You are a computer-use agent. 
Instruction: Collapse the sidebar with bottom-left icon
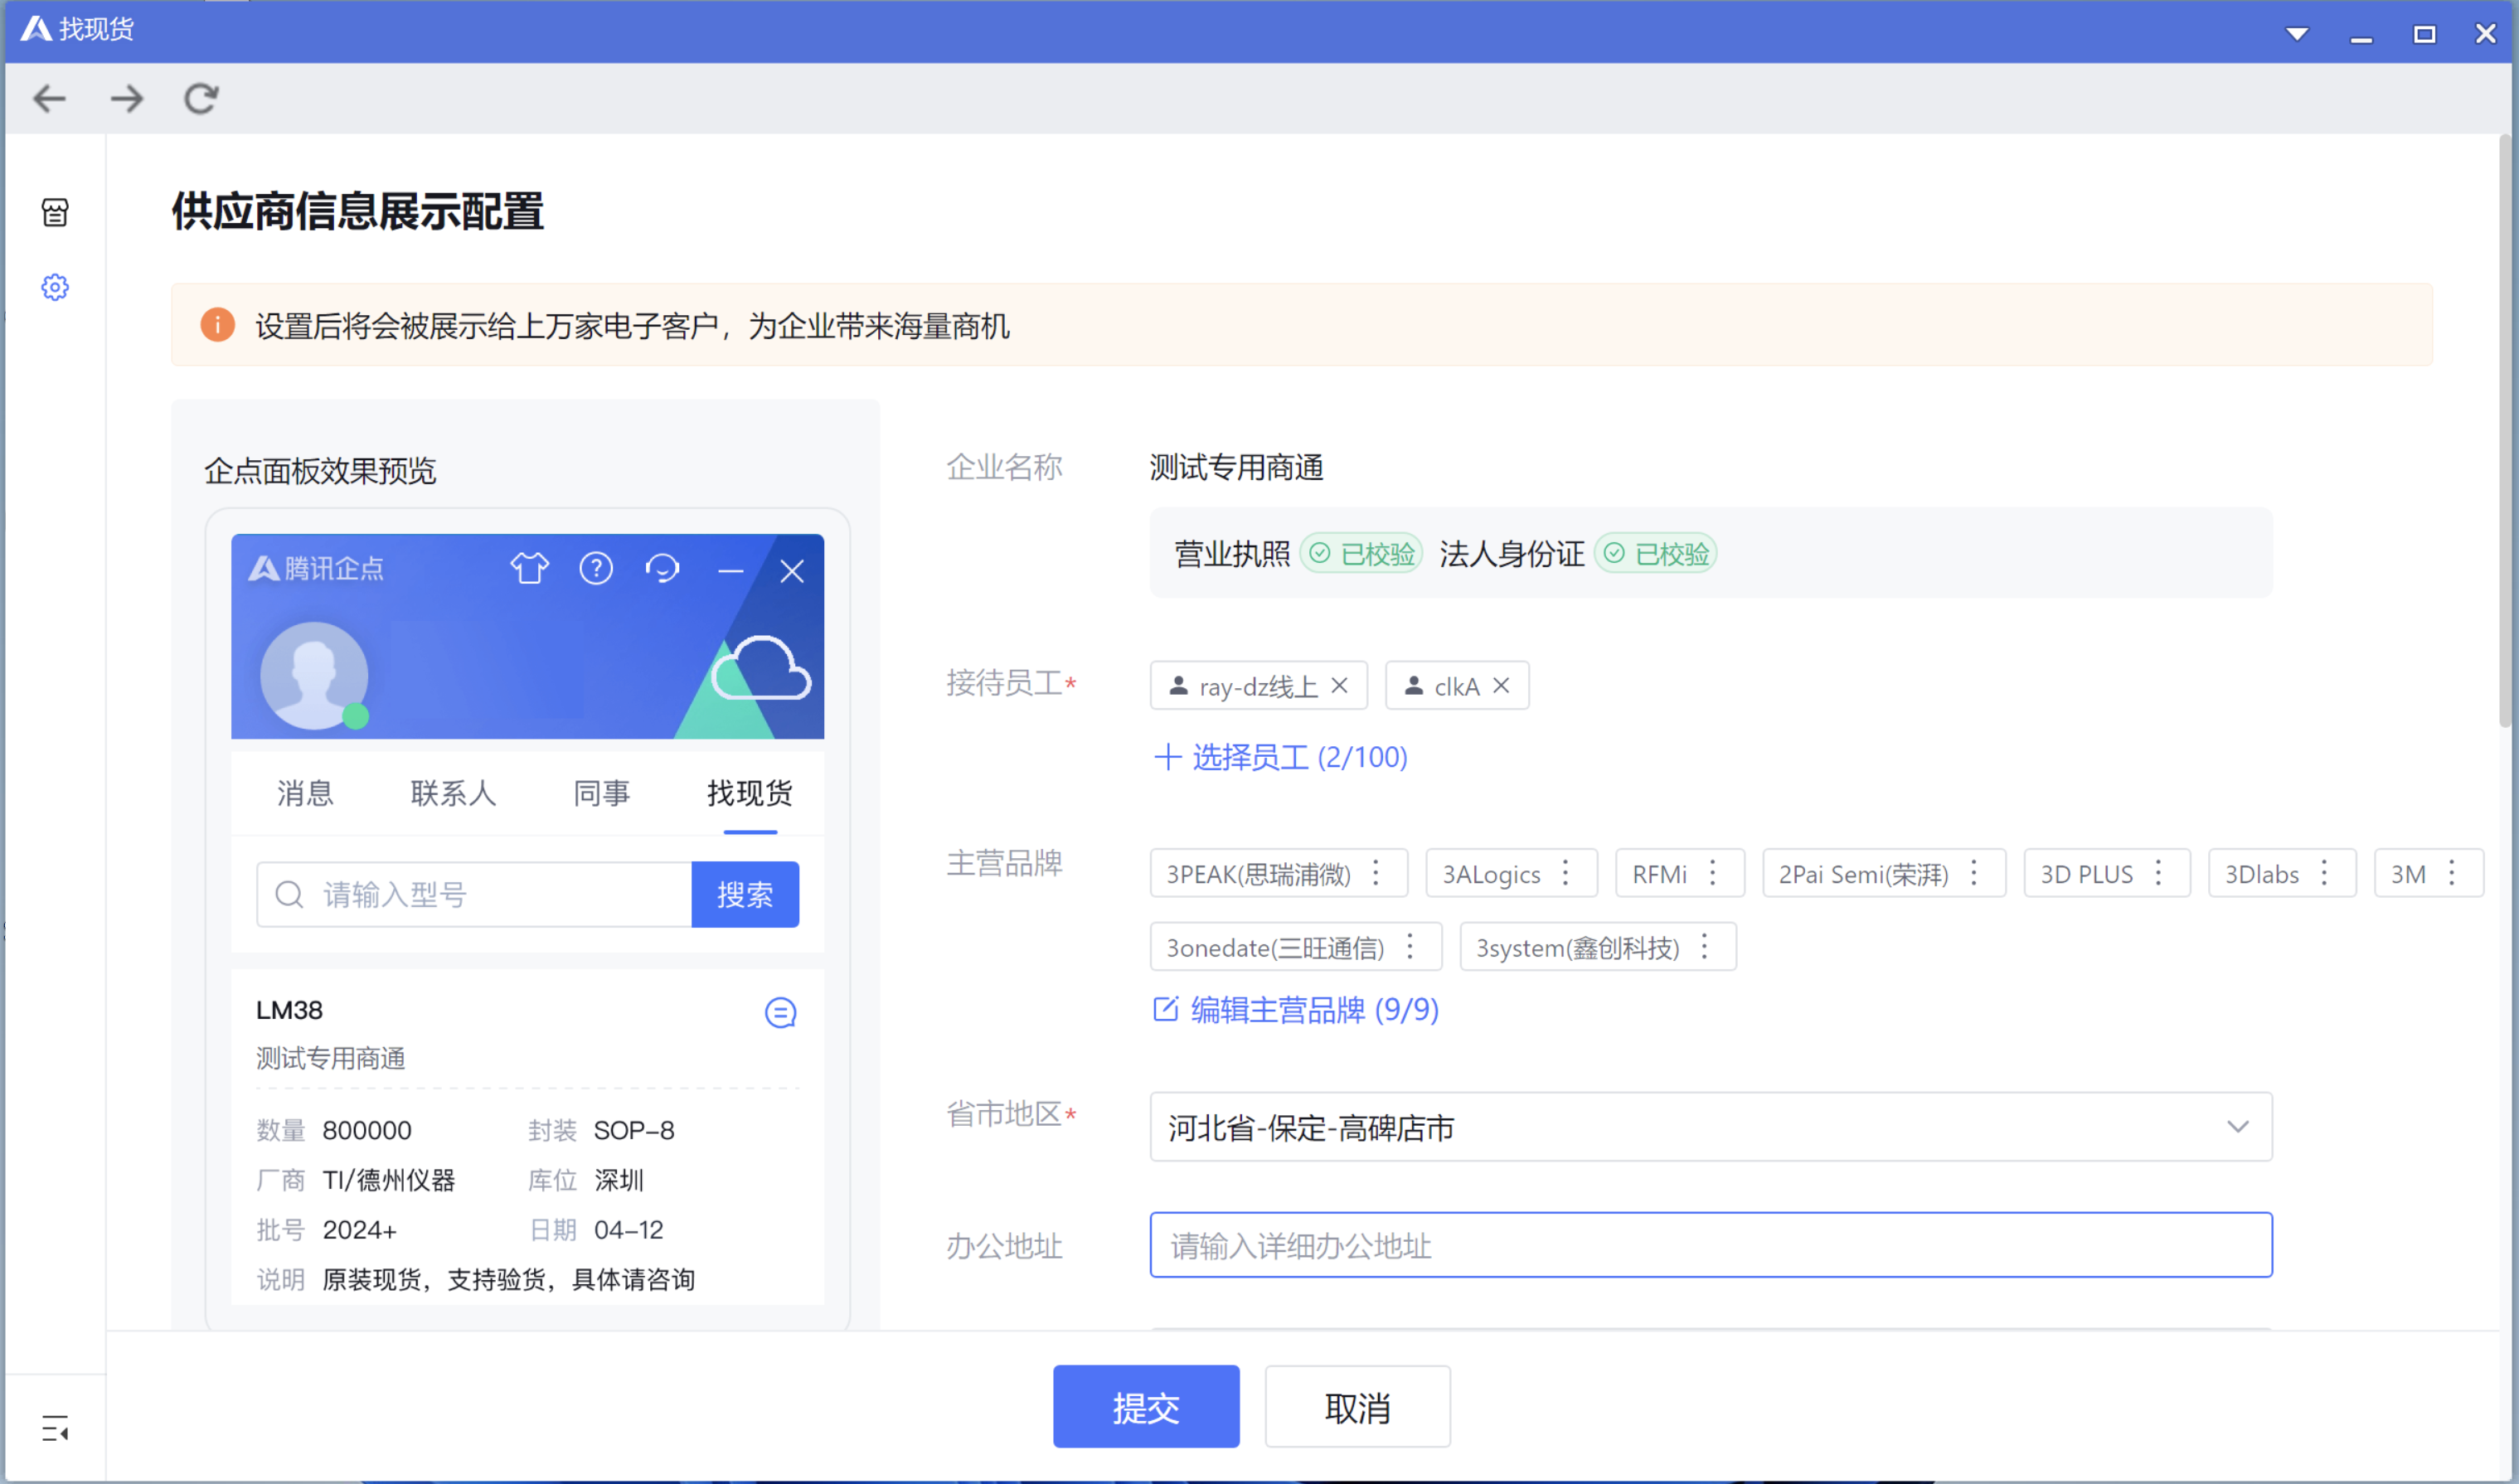point(55,1428)
